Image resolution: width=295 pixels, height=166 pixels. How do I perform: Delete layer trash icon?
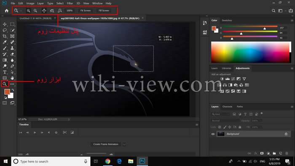point(287,153)
